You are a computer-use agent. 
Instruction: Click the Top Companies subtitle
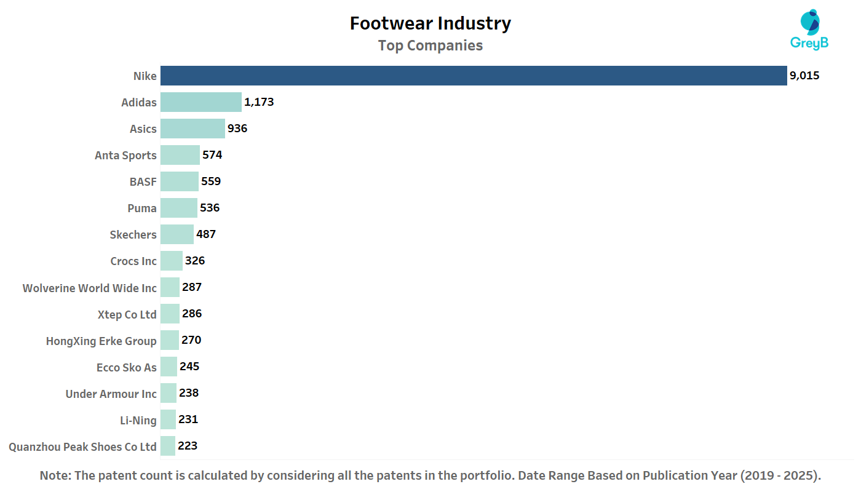click(x=430, y=46)
